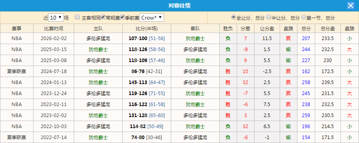Click the 夏季联赛 cell for 2022-07-14
The image size is (359, 143).
pos(17,137)
